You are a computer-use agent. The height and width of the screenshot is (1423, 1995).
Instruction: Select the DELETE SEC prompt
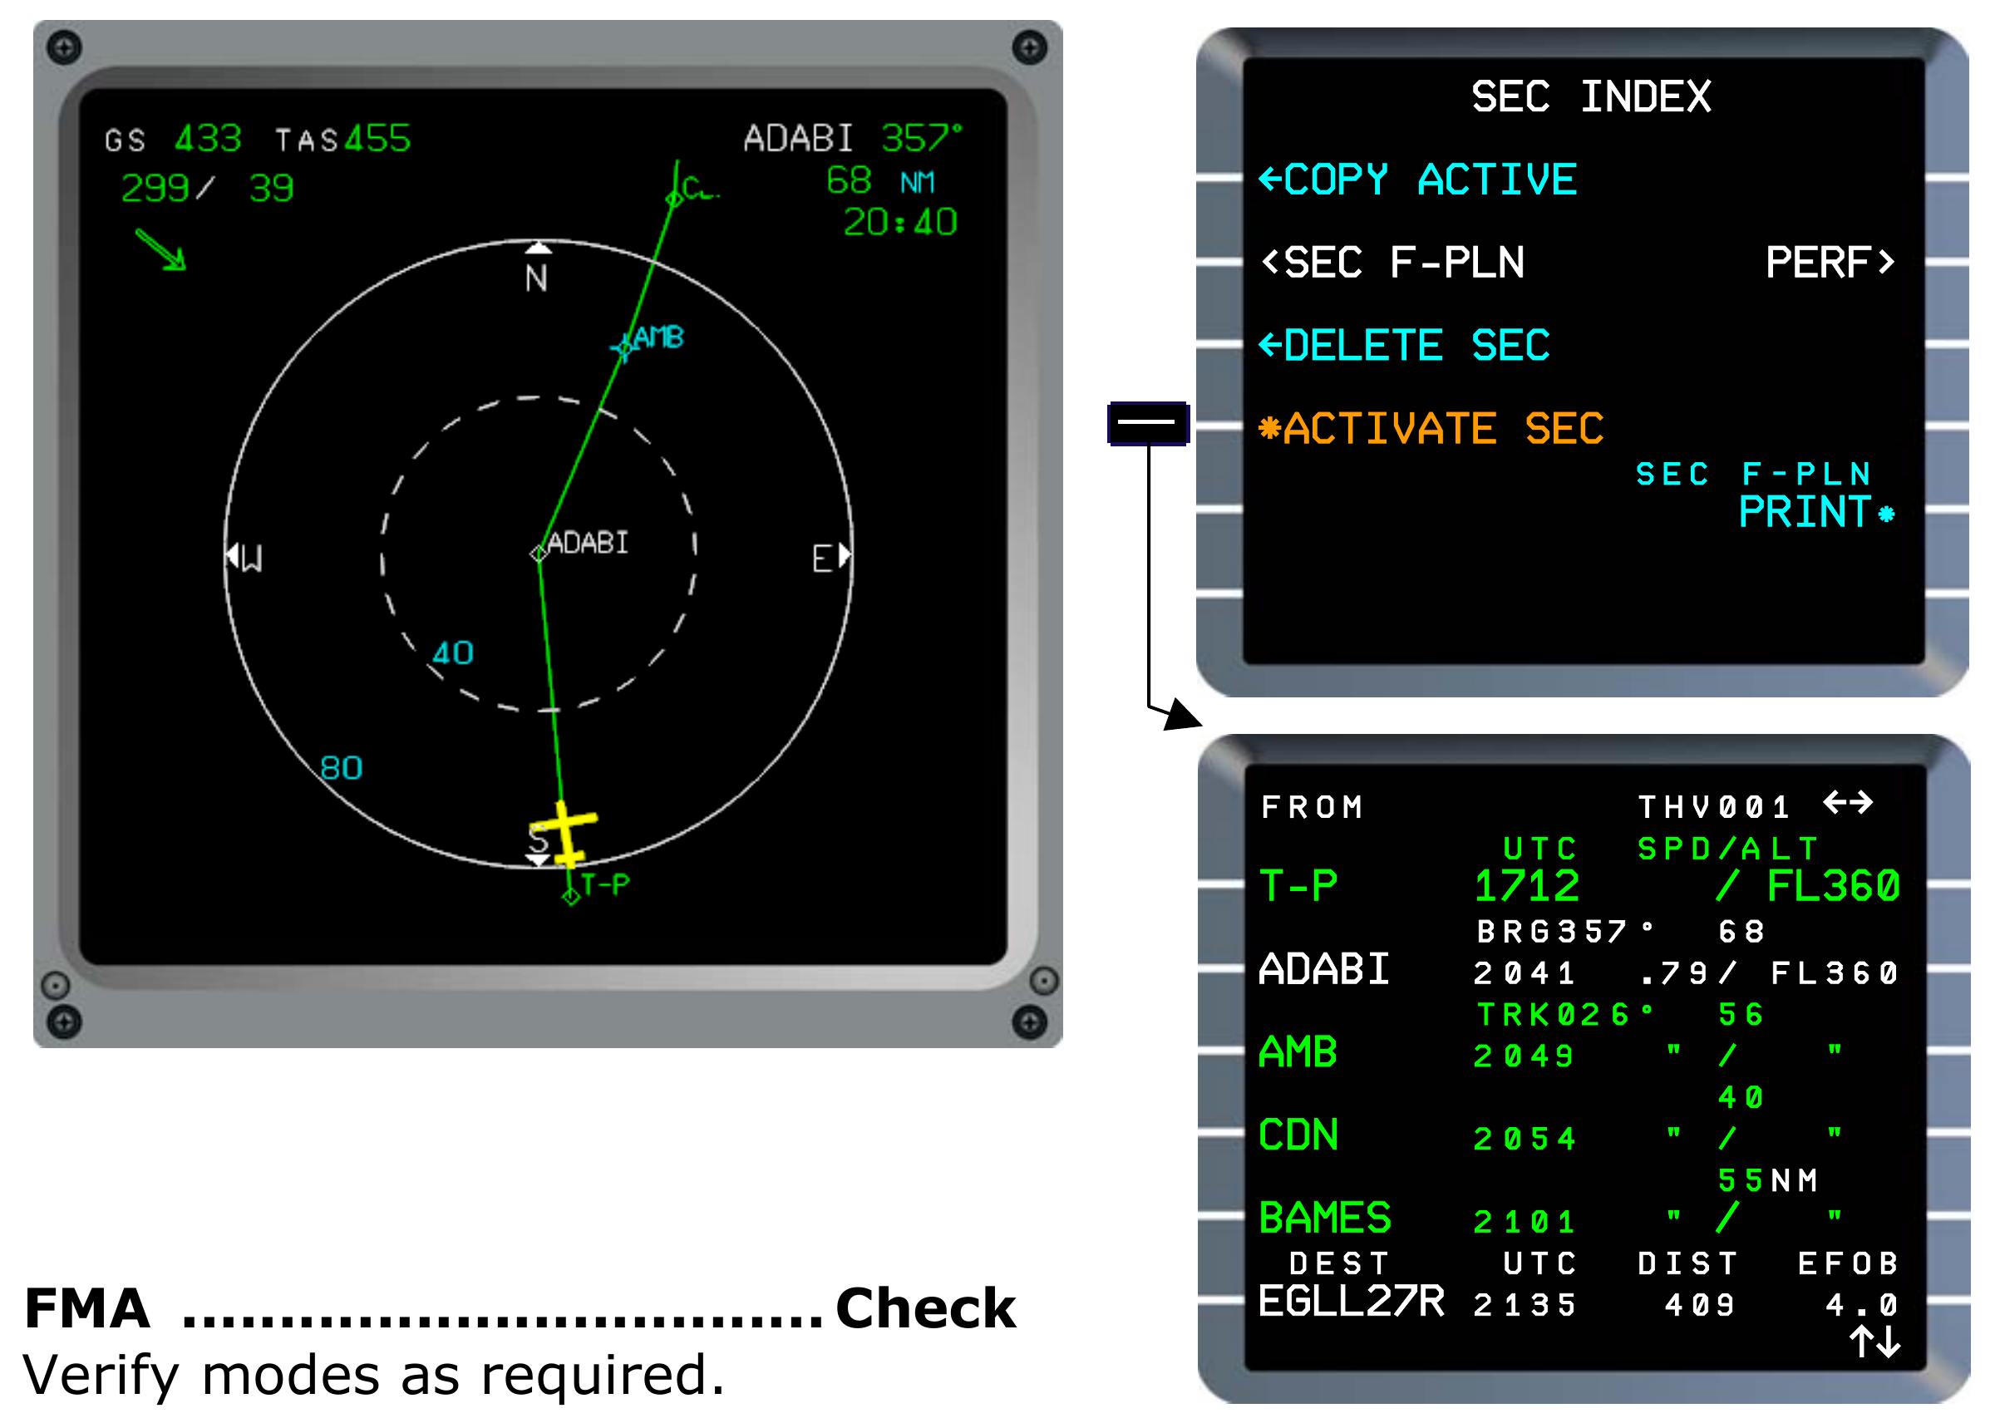pyautogui.click(x=1404, y=345)
